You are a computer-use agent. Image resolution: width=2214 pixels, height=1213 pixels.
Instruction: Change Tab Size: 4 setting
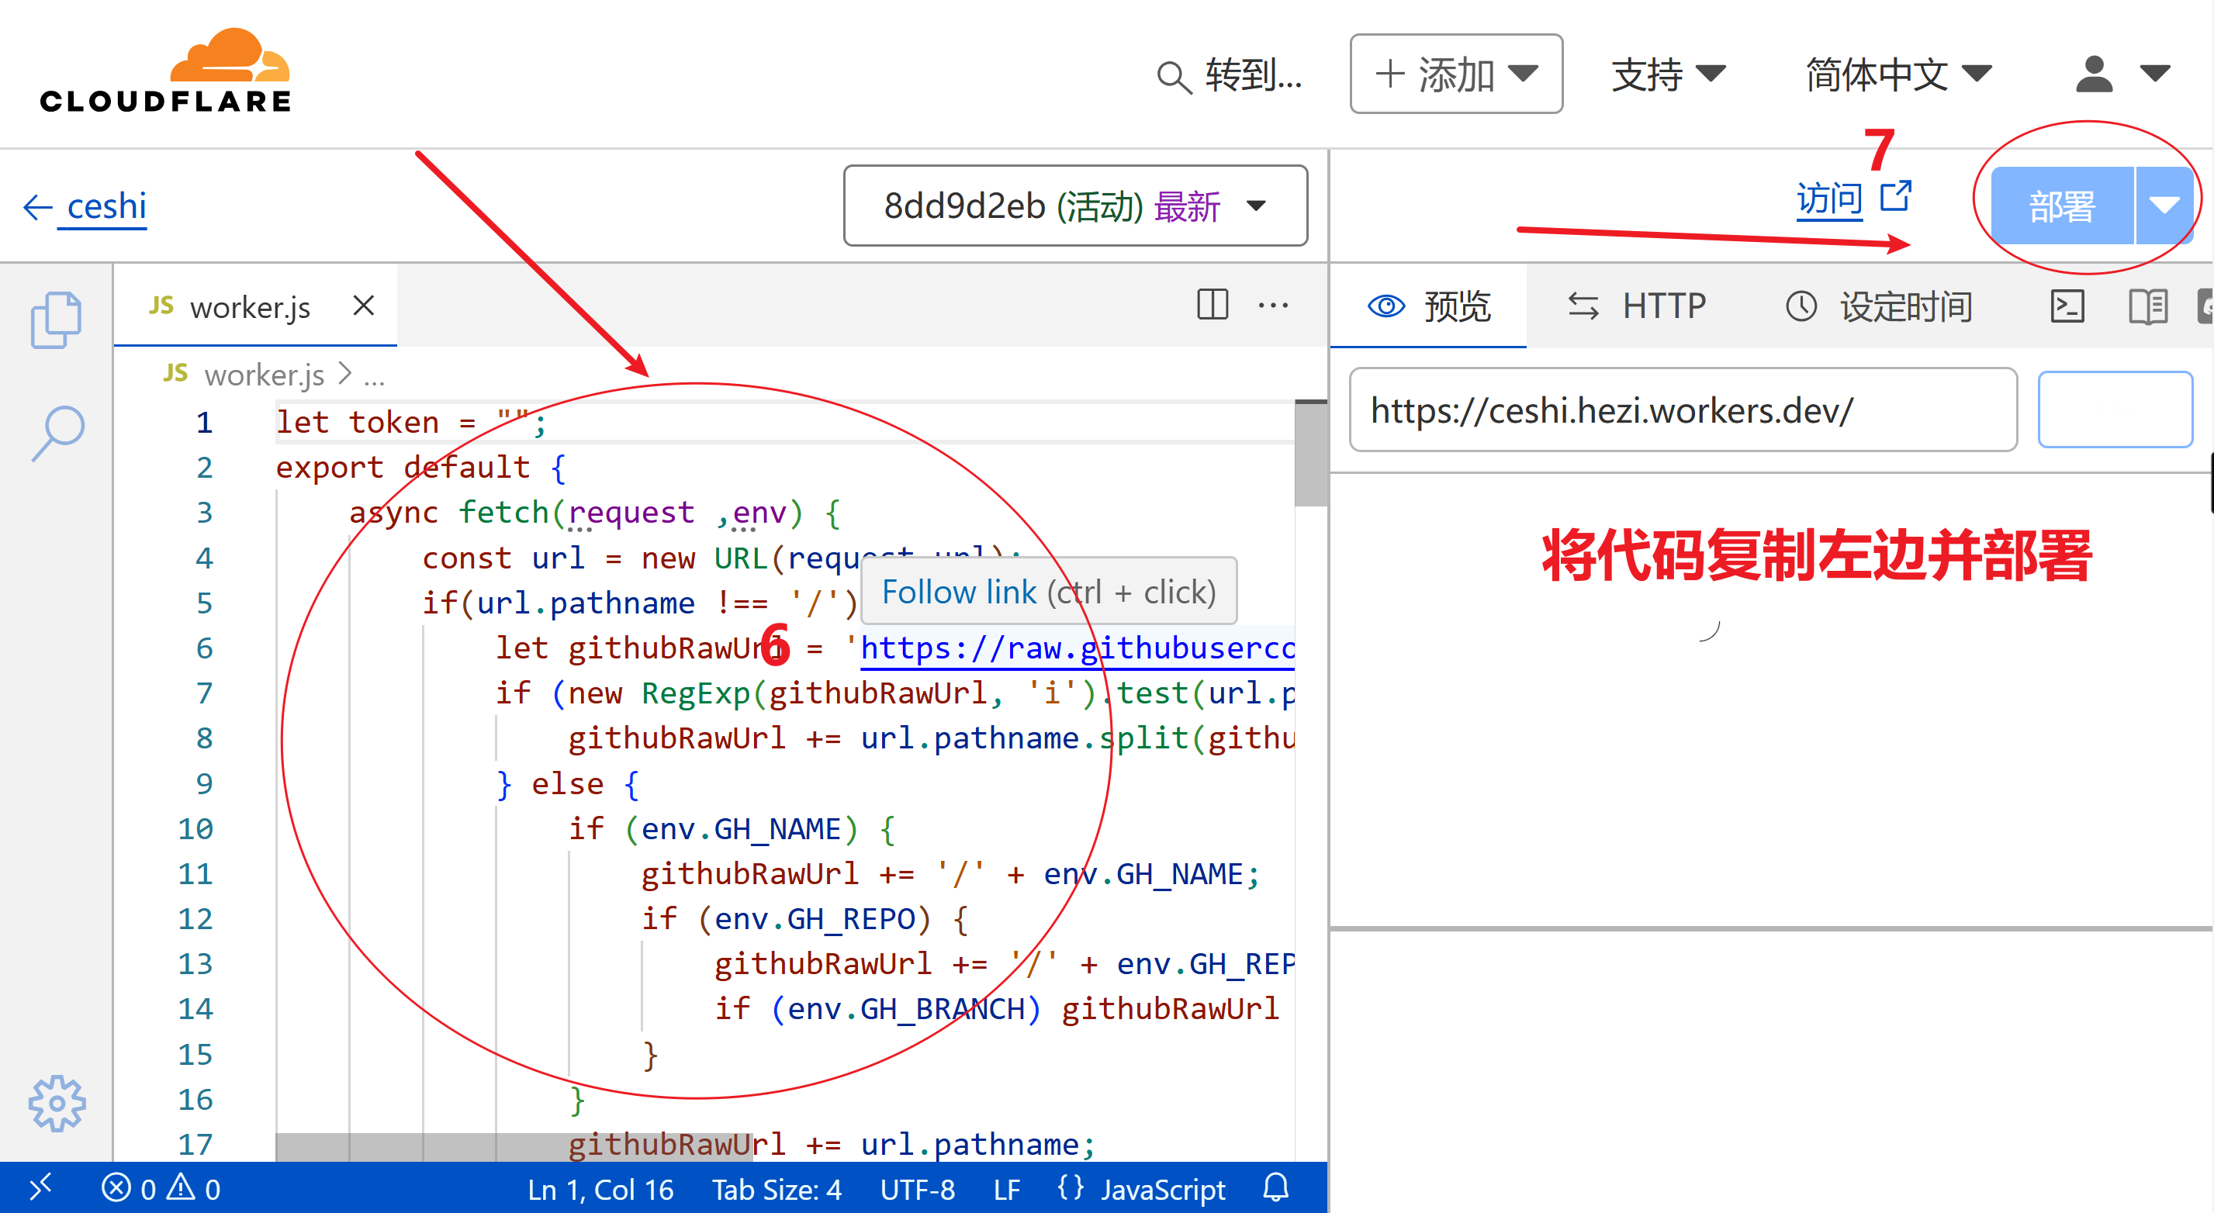776,1190
